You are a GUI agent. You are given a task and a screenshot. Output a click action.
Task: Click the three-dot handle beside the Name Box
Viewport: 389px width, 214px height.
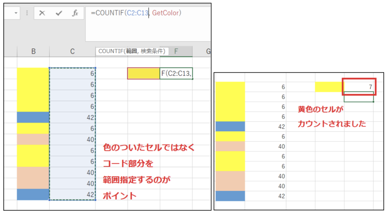[27, 13]
